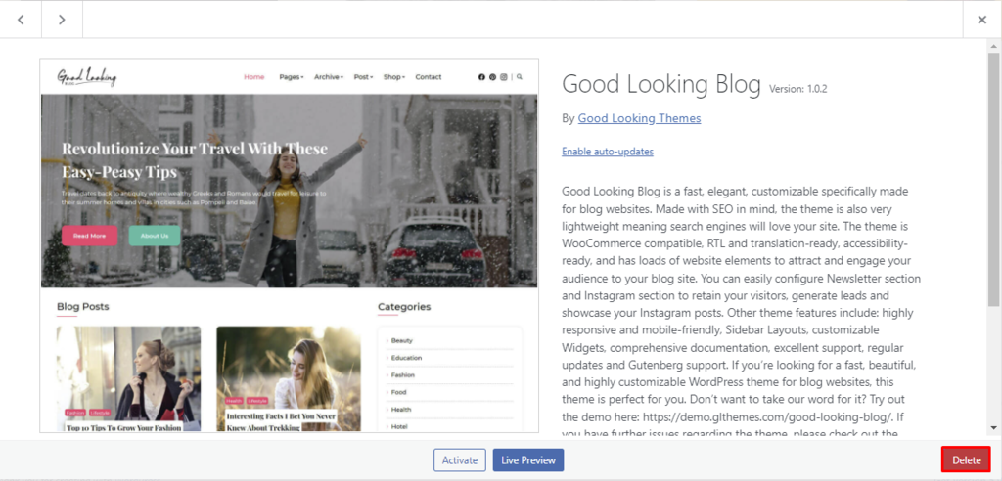The height and width of the screenshot is (481, 1002).
Task: Activate the Good Looking Blog theme
Action: point(460,459)
